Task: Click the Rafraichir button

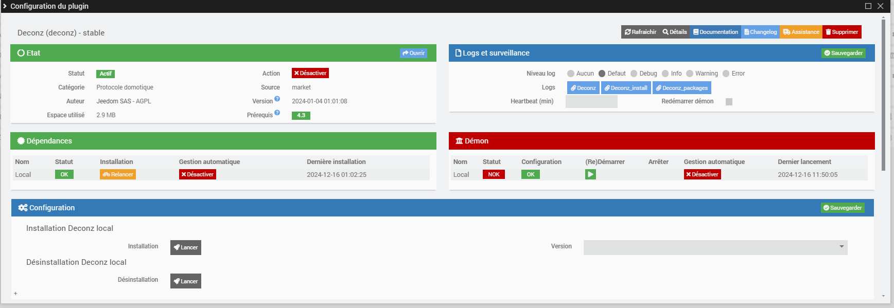Action: (640, 32)
